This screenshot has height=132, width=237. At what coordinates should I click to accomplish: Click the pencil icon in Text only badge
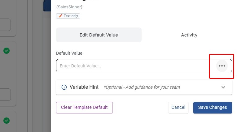pos(60,16)
